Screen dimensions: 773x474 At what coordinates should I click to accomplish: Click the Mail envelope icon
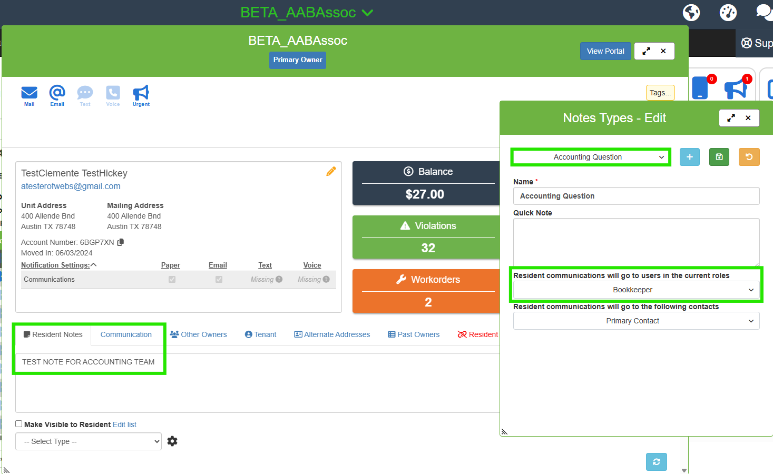(x=29, y=94)
